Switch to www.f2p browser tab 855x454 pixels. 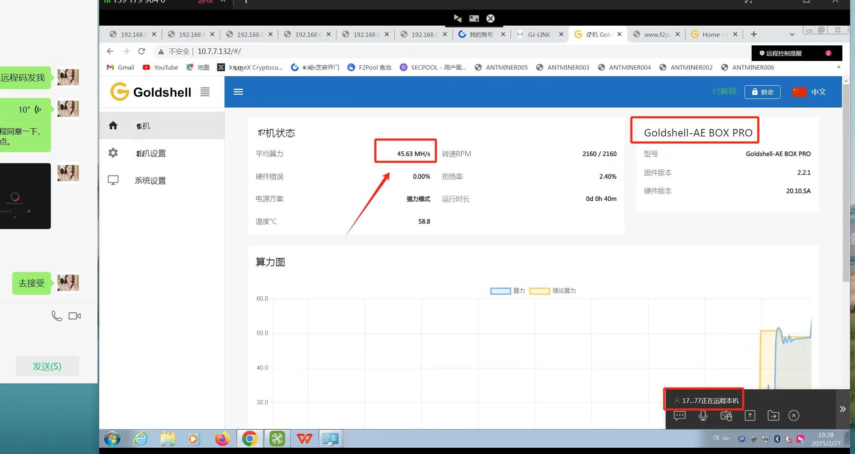656,34
